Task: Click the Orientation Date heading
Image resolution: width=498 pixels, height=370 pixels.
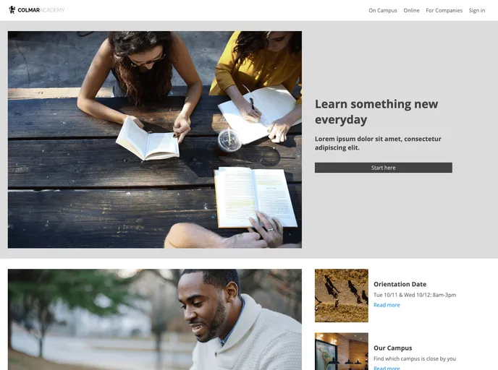Action: (x=400, y=284)
